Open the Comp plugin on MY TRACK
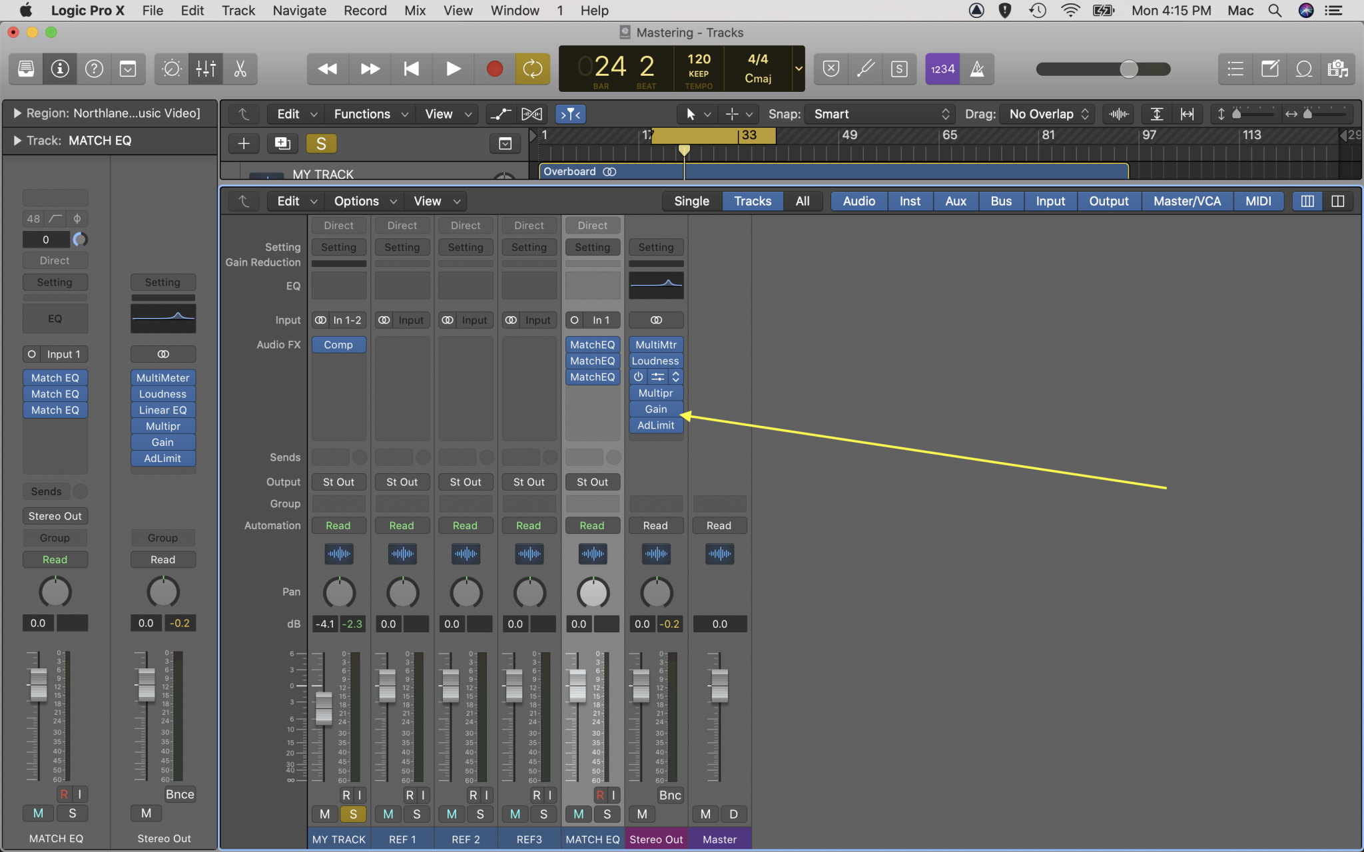This screenshot has height=852, width=1364. point(338,345)
